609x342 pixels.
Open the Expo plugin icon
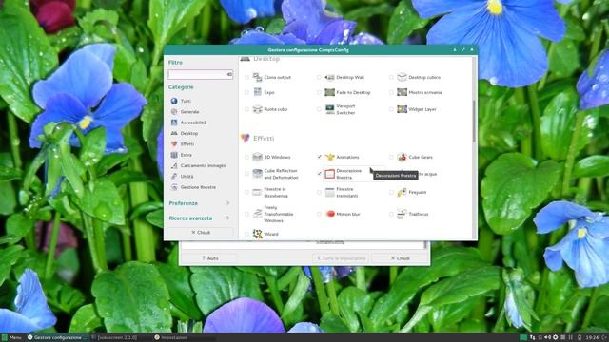point(257,92)
